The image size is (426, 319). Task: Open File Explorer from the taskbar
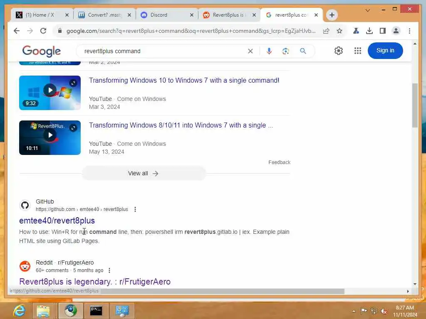tap(43, 311)
